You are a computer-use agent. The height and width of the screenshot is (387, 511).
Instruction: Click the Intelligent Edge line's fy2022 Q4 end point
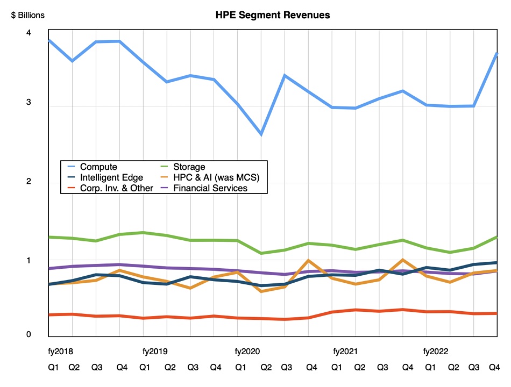pos(496,262)
